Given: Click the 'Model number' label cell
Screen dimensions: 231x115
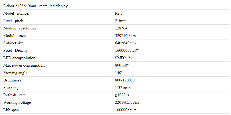Looking at the screenshot, I should click(16, 13).
